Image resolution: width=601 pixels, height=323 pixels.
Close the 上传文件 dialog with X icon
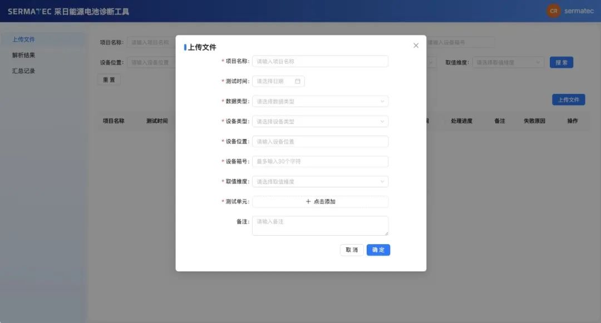416,46
